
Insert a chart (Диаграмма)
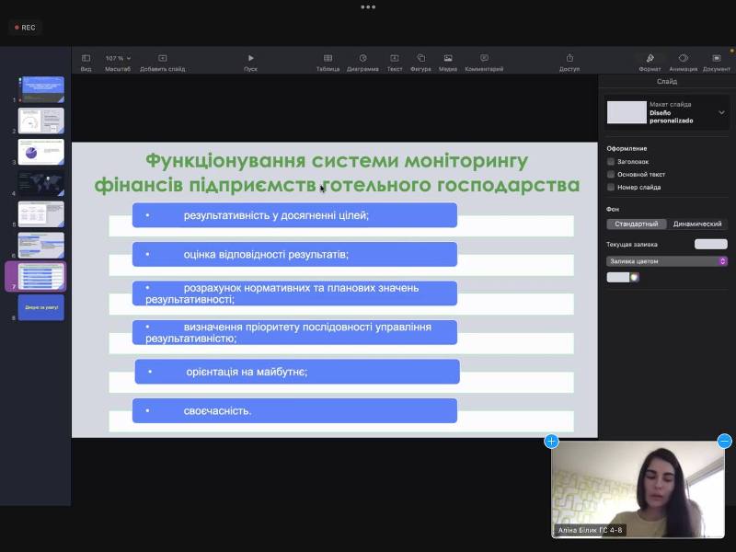[x=362, y=63]
